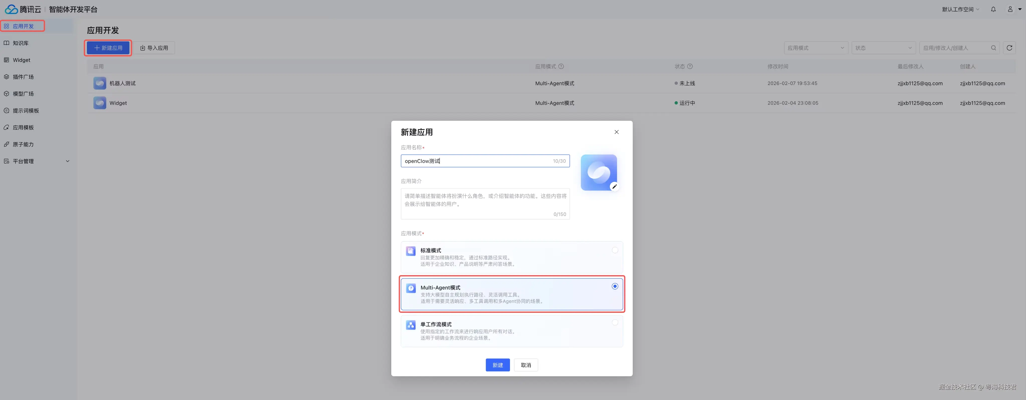Click the edit pencil on app avatar
The image size is (1026, 400).
[614, 186]
